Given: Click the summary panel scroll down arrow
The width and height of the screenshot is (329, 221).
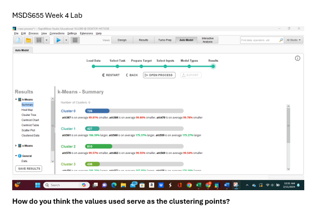Looking at the screenshot, I should click(x=288, y=169).
